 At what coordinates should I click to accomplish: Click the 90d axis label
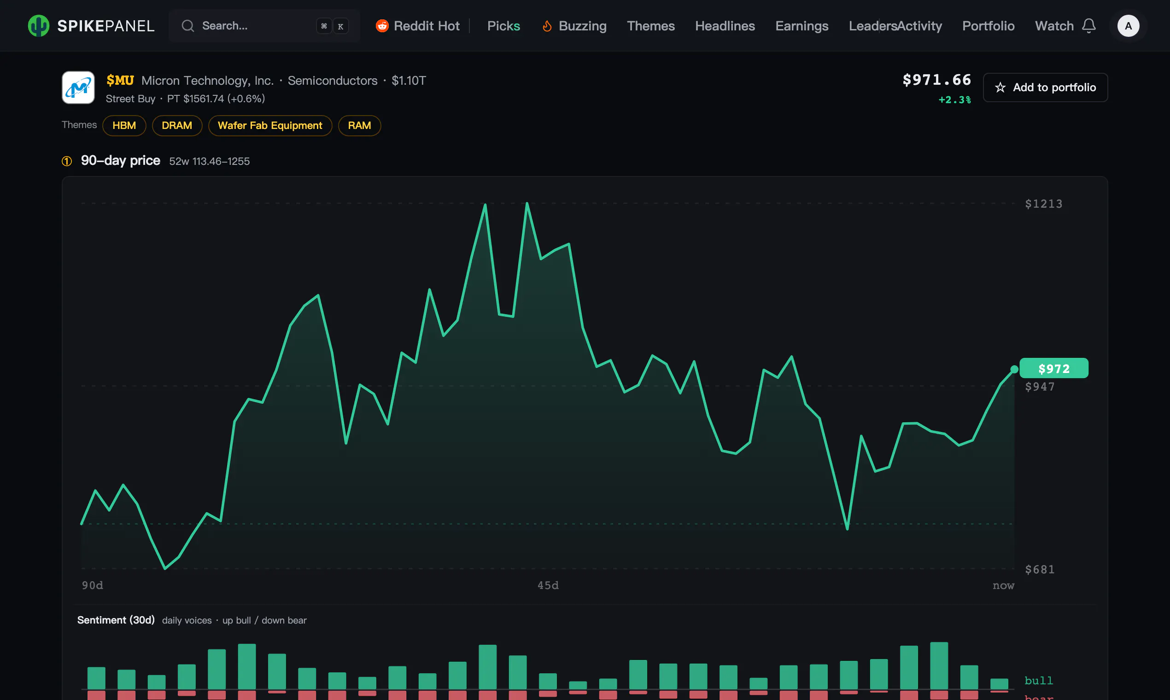point(93,585)
